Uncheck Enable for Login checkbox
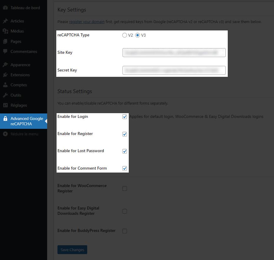Screen dimensions: 274x260 [125, 117]
